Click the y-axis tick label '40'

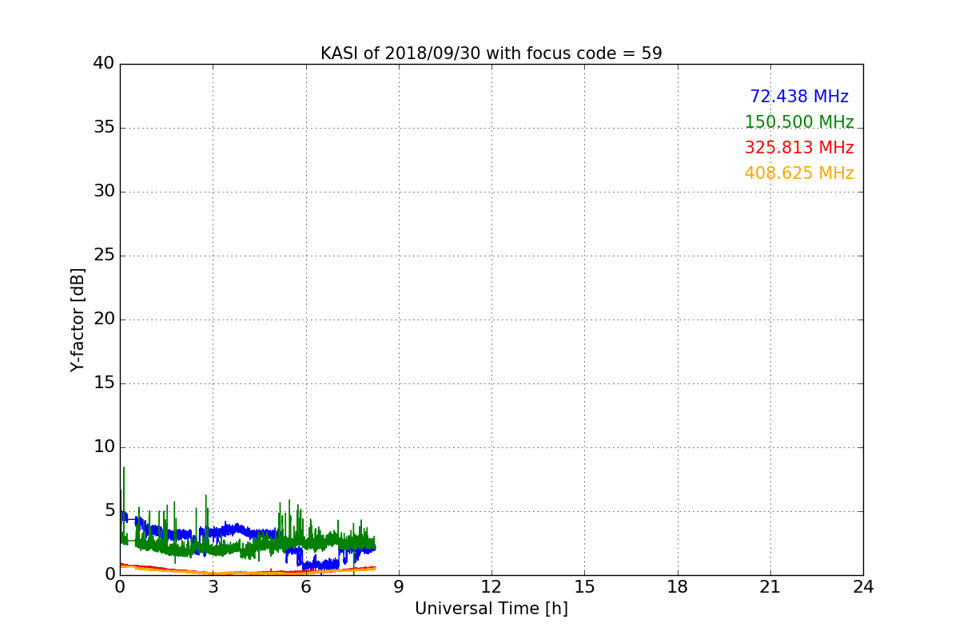point(105,64)
